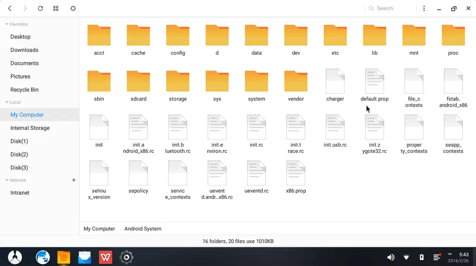Image resolution: width=476 pixels, height=266 pixels.
Task: Select the sbin folder
Action: (x=99, y=86)
